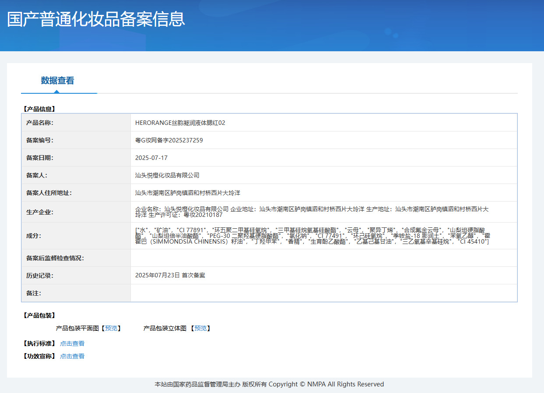
Task: Open 点击查看 link next to 执行标准
Action: [72, 343]
